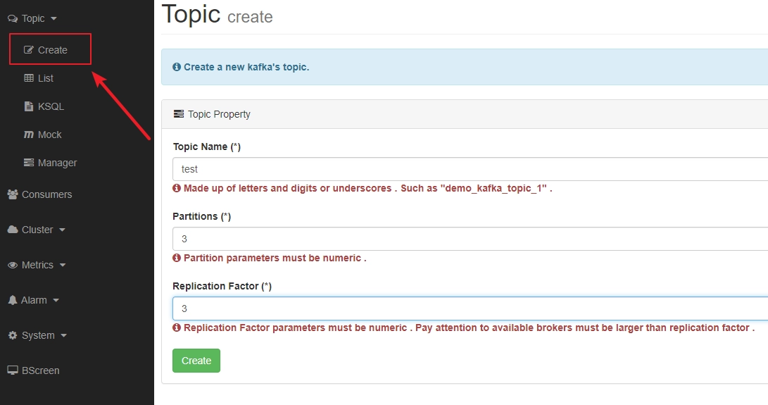Image resolution: width=768 pixels, height=405 pixels.
Task: Open the topic List page
Action: click(39, 78)
